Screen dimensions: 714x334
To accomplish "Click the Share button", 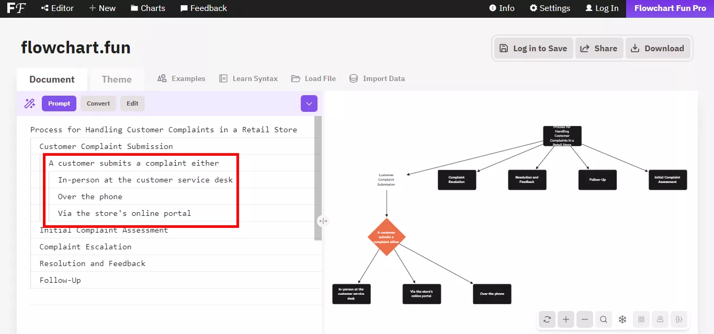I will (599, 48).
